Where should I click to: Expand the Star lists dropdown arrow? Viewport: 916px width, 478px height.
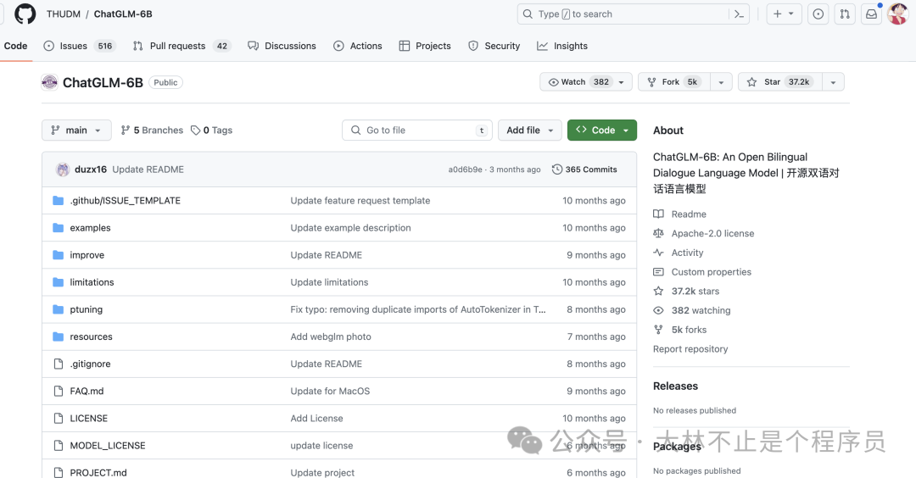(833, 82)
